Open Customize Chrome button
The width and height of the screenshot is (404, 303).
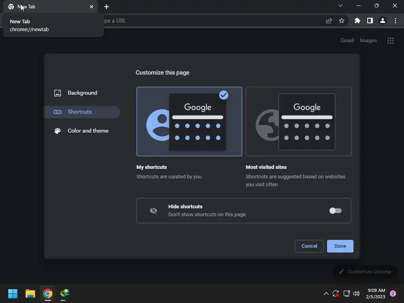(x=365, y=271)
